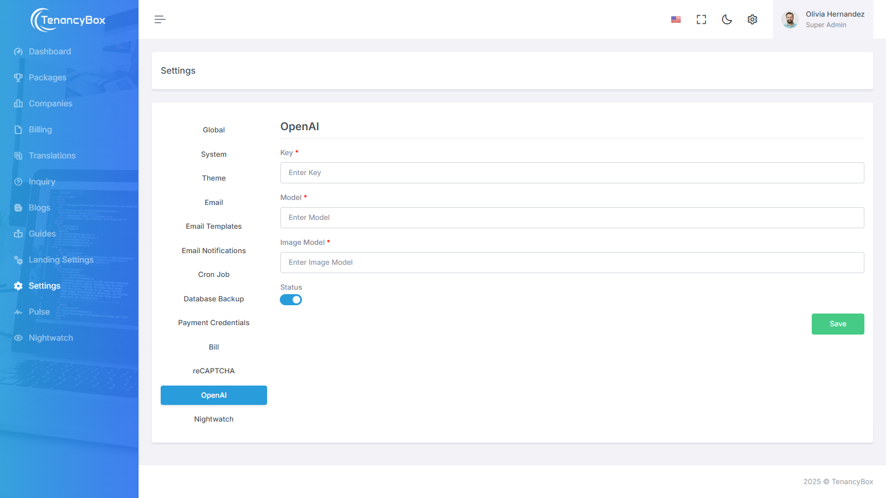Enter fullscreen mode via expand icon

(701, 19)
